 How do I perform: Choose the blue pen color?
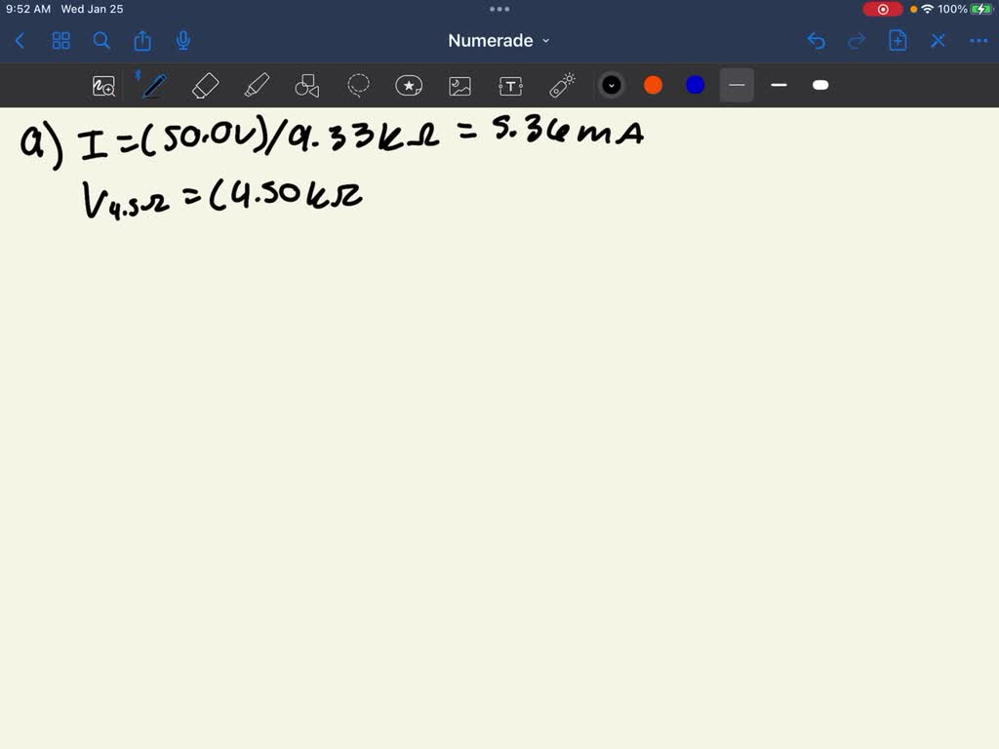click(695, 86)
